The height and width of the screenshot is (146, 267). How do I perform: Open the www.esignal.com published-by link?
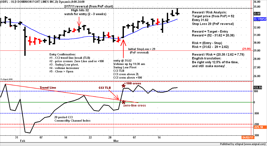point(254,144)
